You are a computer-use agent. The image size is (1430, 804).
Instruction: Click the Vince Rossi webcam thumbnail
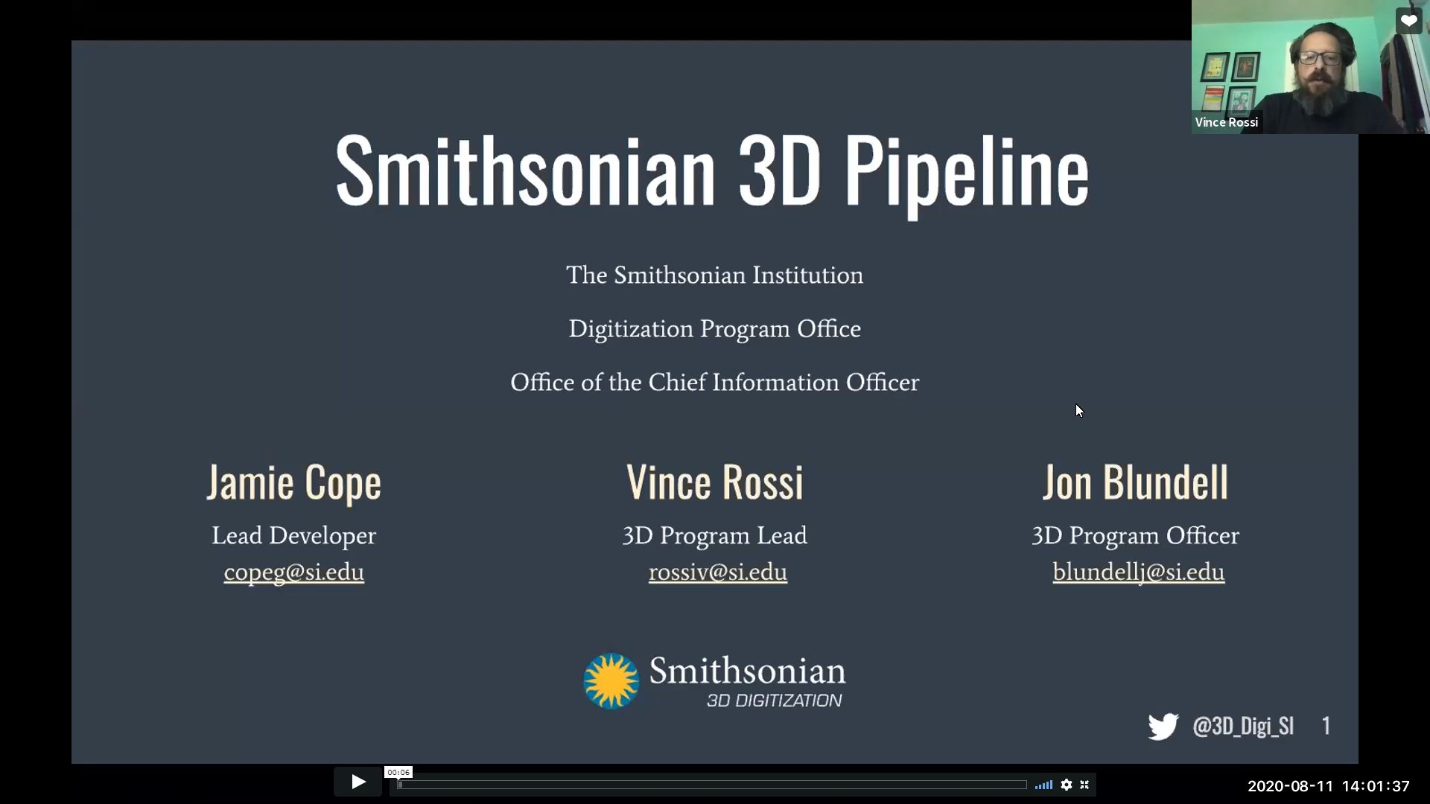1310,67
